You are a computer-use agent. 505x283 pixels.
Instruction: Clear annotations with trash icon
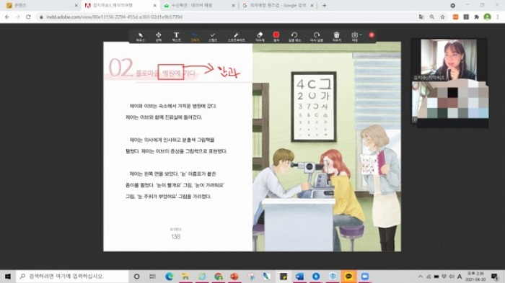(x=337, y=37)
